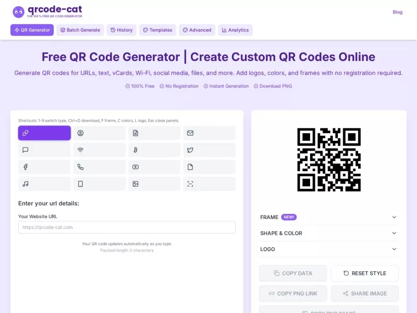
Task: Select the Twitter bird QR type
Action: tap(210, 150)
